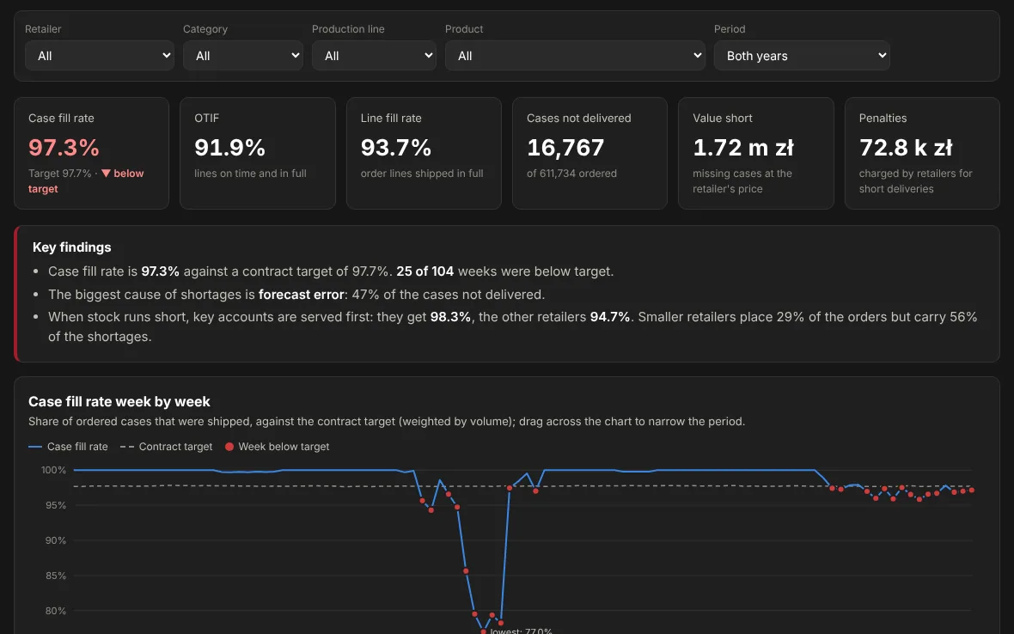
Task: Change the Period from Both years
Action: tap(802, 56)
